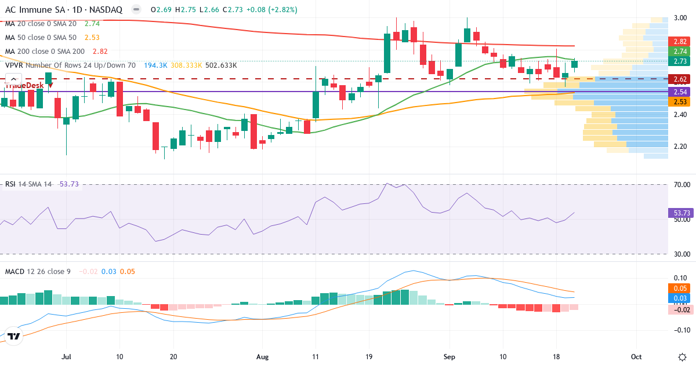Collapse the indicator legend with the chevron
The height and width of the screenshot is (365, 696).
point(13,78)
